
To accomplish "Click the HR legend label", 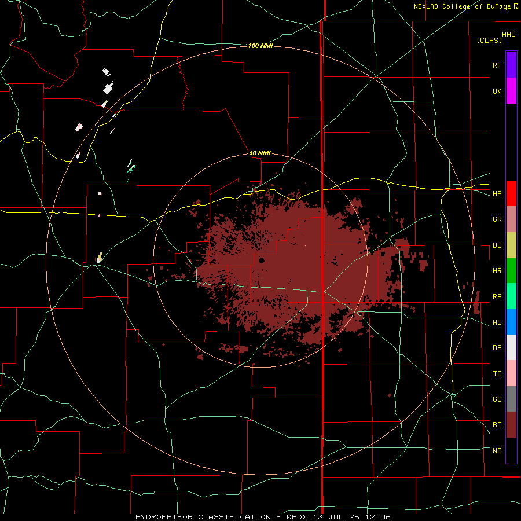I will [x=497, y=271].
